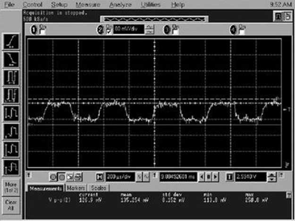This screenshot has height=221, width=295.
Task: Click the channel 4 number button
Action: click(233, 30)
